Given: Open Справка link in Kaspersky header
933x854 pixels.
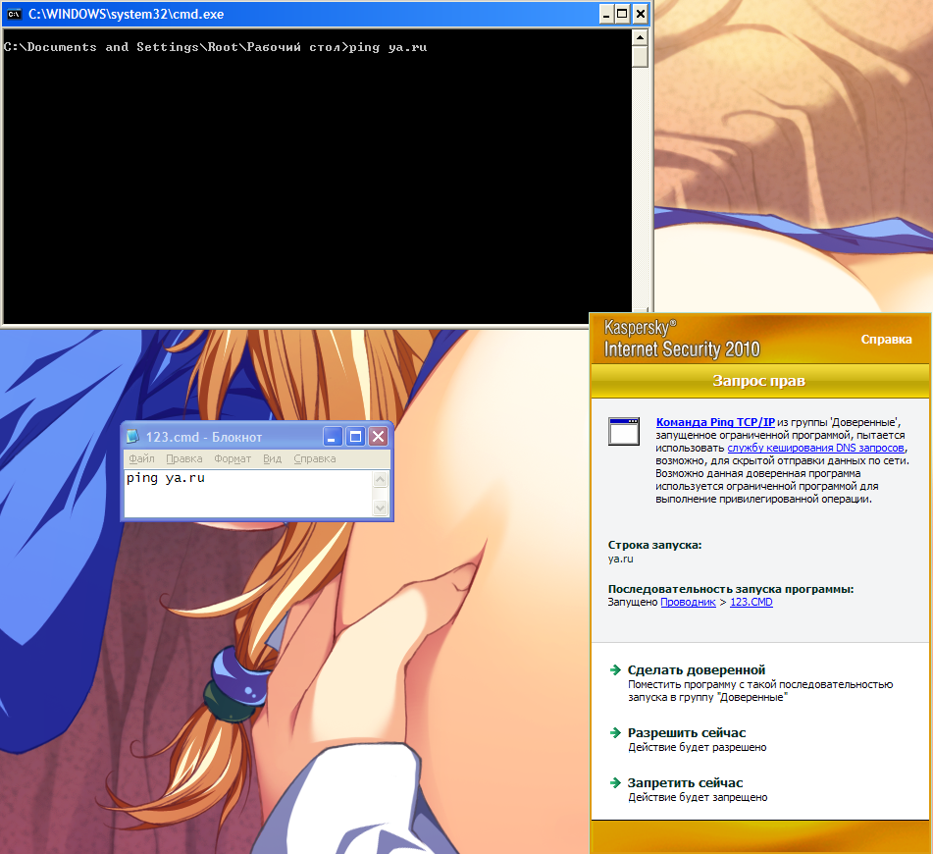Looking at the screenshot, I should click(886, 339).
